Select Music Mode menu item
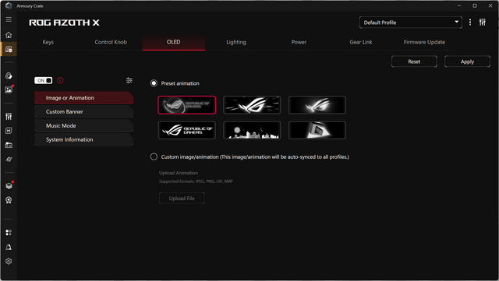Viewport: 499px width, 281px height. [x=83, y=125]
